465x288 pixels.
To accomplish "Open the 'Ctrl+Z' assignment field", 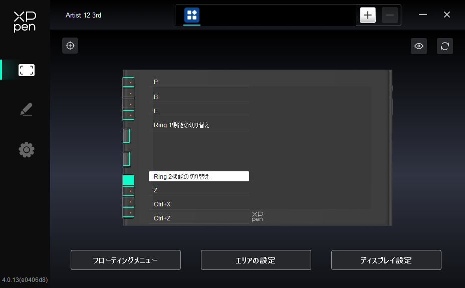I will click(x=199, y=218).
